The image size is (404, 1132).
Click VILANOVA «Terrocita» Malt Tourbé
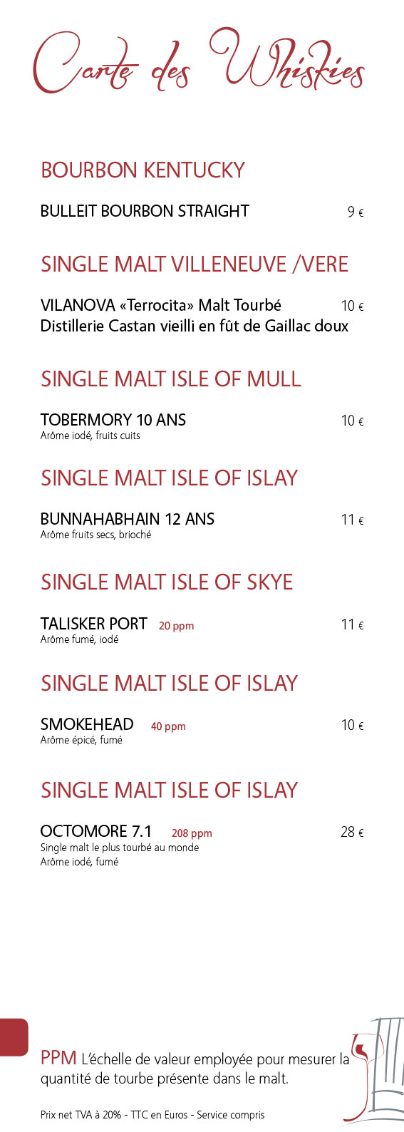point(161,305)
